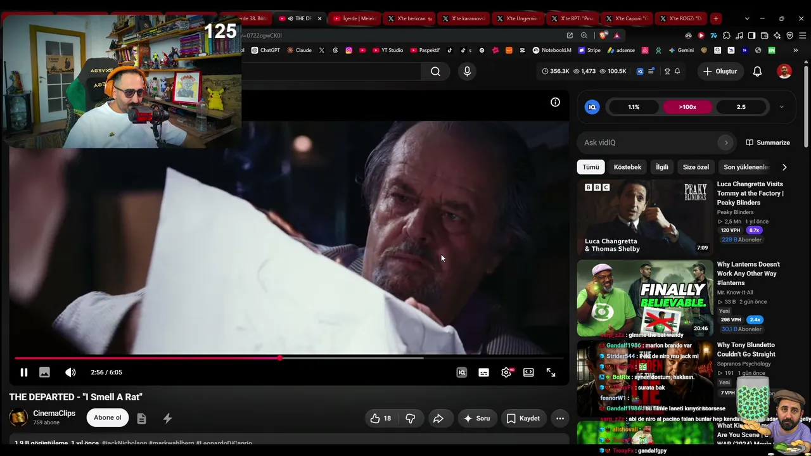Open the FINALLY BELIEVABLE video thumbnail
Screen dimensions: 811x456
coord(644,298)
